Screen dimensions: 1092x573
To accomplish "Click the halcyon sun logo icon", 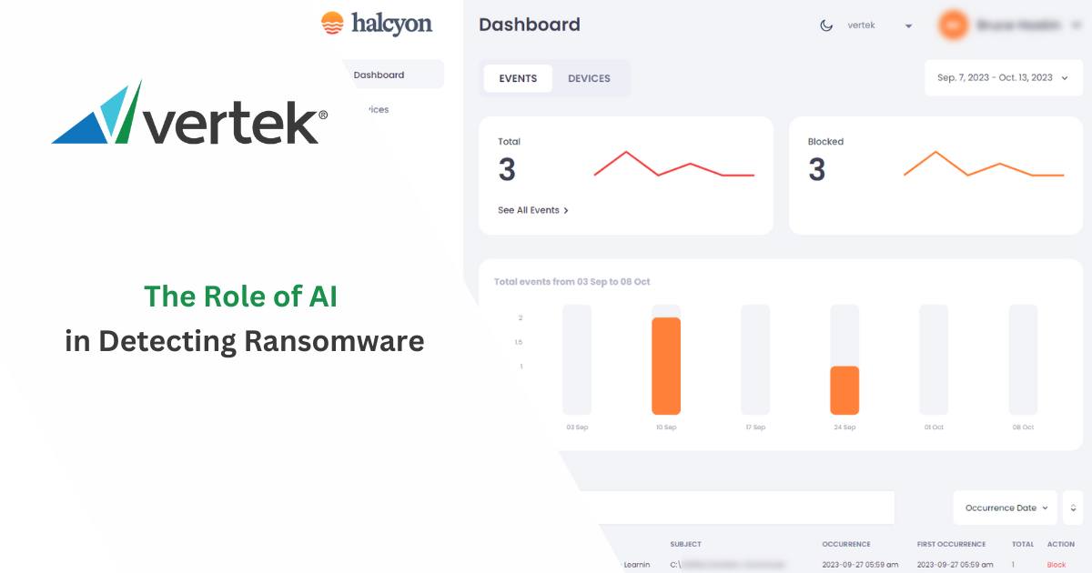I will coord(332,24).
